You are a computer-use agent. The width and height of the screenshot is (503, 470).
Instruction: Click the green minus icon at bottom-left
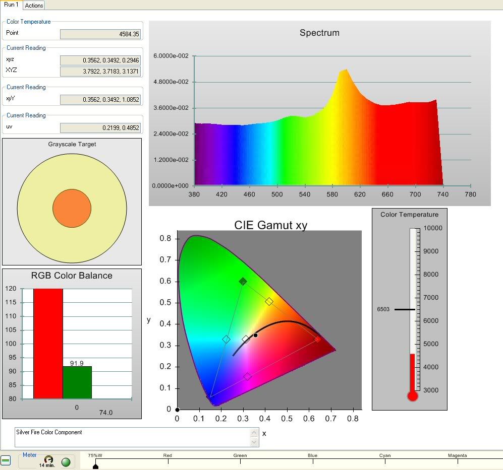pos(6,460)
